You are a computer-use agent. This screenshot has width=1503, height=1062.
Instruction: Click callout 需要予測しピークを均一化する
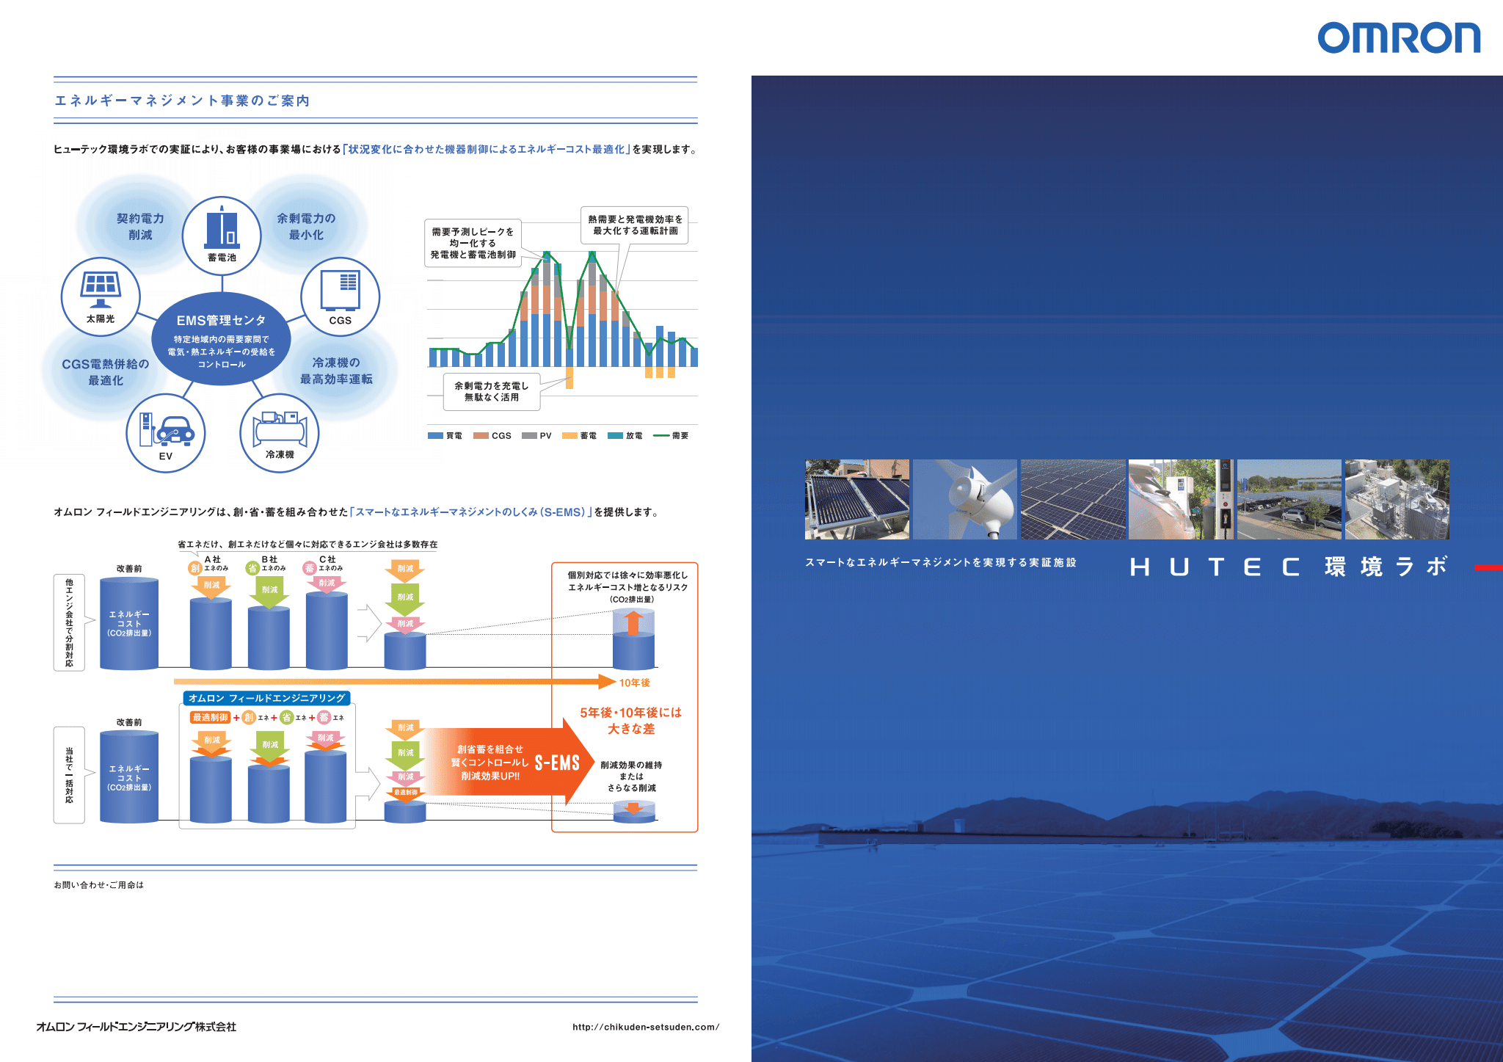(x=473, y=243)
